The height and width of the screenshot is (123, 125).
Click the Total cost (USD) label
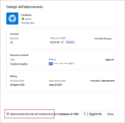58,38
